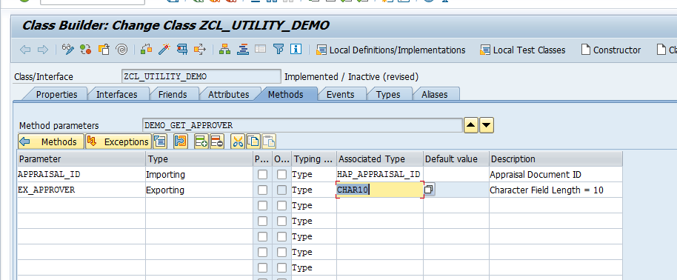This screenshot has width=677, height=280.
Task: Tick Optional in the second empty row
Action: point(282,221)
